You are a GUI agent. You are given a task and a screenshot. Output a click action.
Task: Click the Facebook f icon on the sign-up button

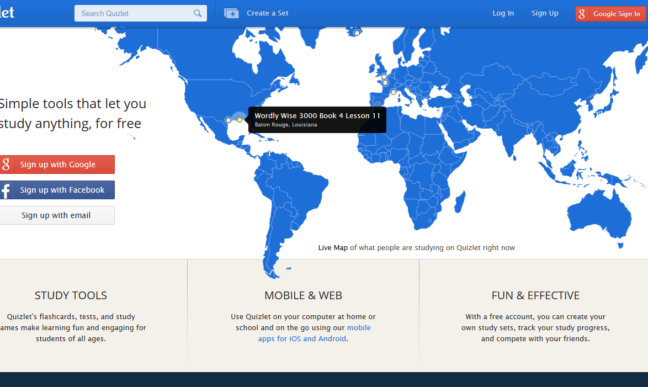click(7, 190)
